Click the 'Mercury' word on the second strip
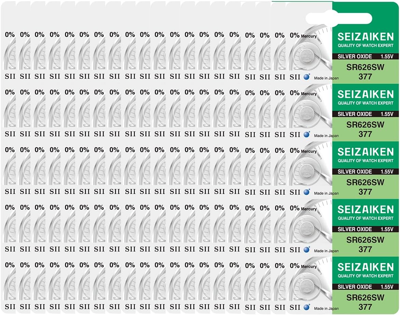 point(309,94)
